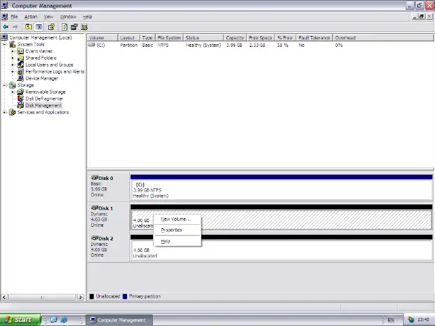
Task: Sort by the Volume column header
Action: coord(103,38)
